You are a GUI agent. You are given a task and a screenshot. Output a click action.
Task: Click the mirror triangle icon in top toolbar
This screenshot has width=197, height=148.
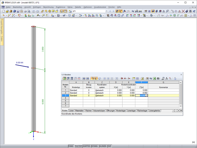click(x=180, y=11)
